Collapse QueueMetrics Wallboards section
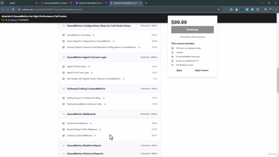The height and width of the screenshot is (157, 279). coord(64,114)
